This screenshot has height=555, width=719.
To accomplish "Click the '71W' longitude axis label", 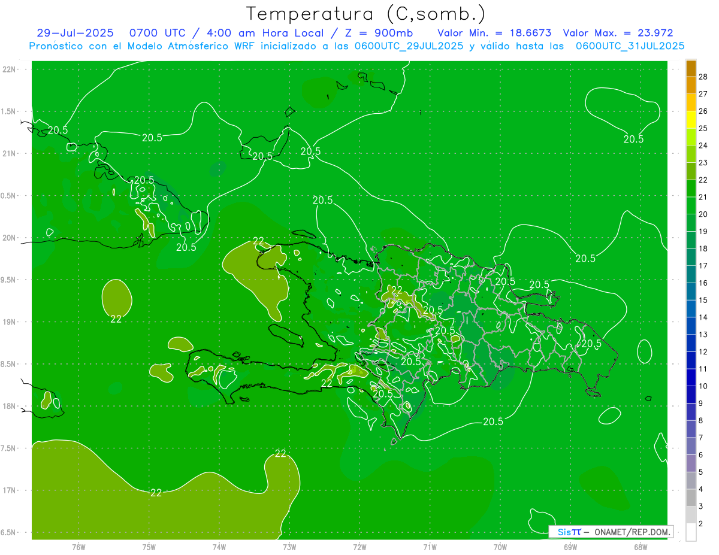I will click(430, 547).
